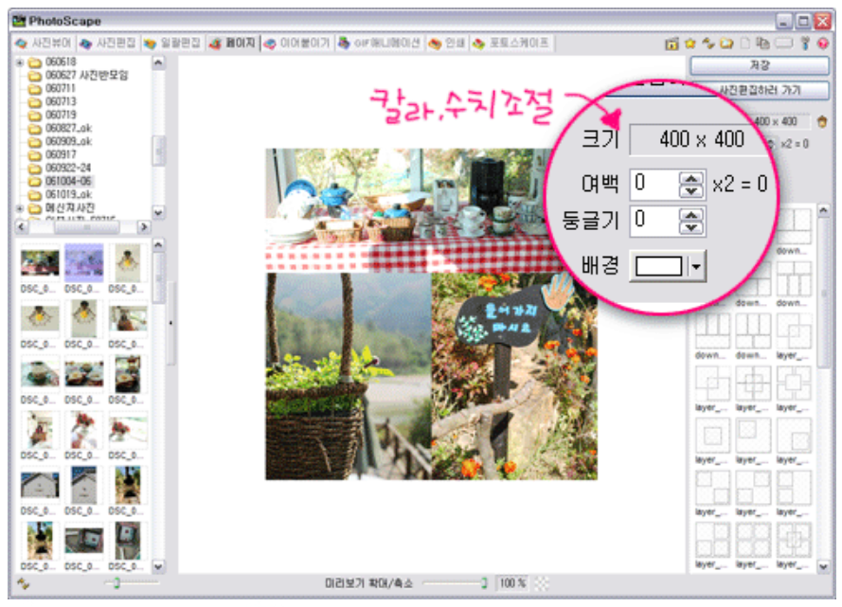842x607 pixels.
Task: Click the acorn icon beside the size field
Action: [821, 122]
